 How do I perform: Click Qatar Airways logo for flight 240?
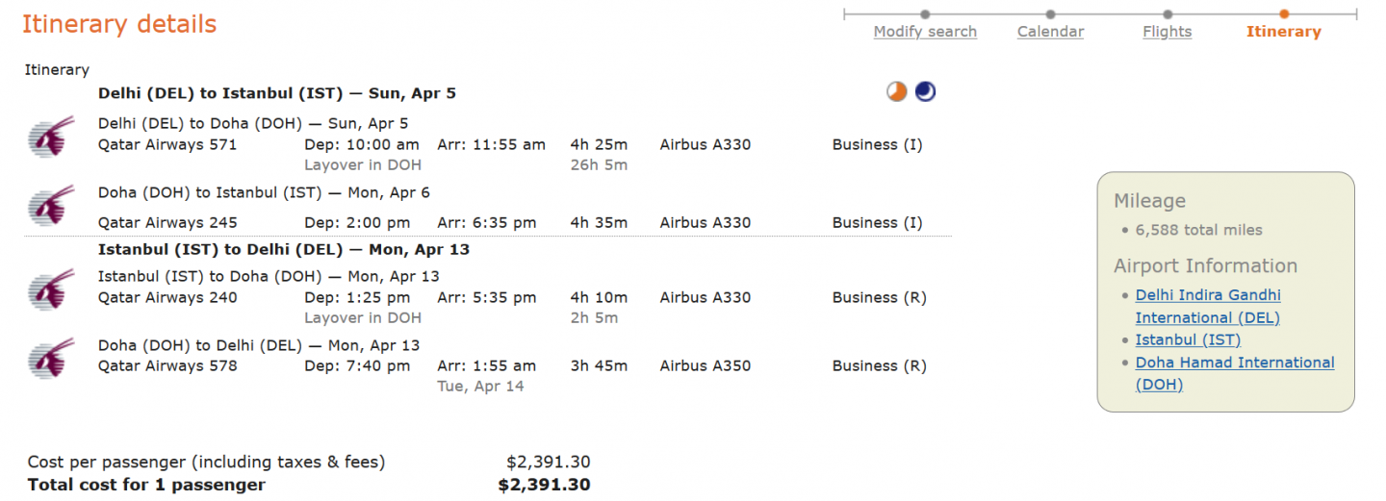(x=52, y=288)
